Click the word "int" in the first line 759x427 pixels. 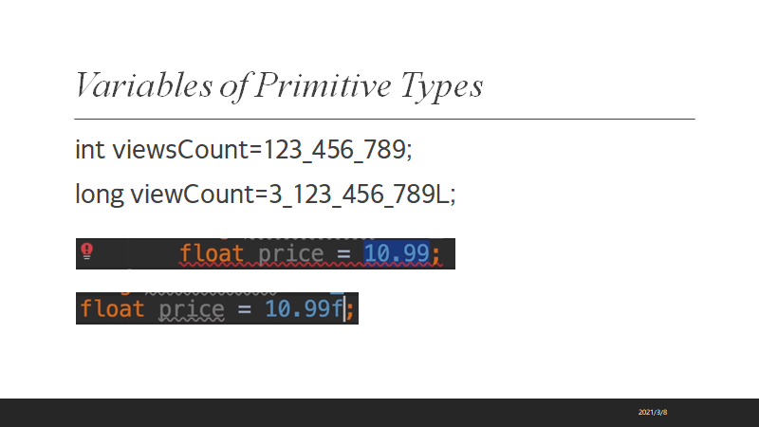click(91, 150)
